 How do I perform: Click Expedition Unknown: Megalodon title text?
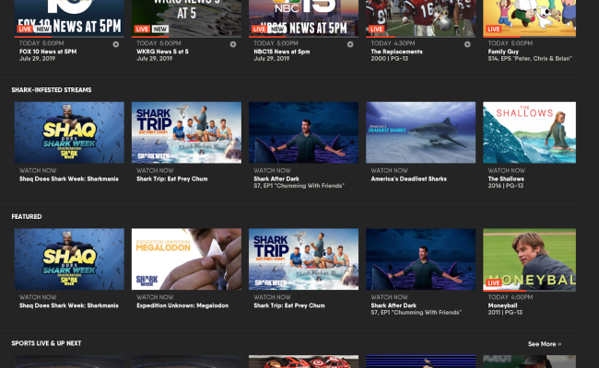[182, 305]
